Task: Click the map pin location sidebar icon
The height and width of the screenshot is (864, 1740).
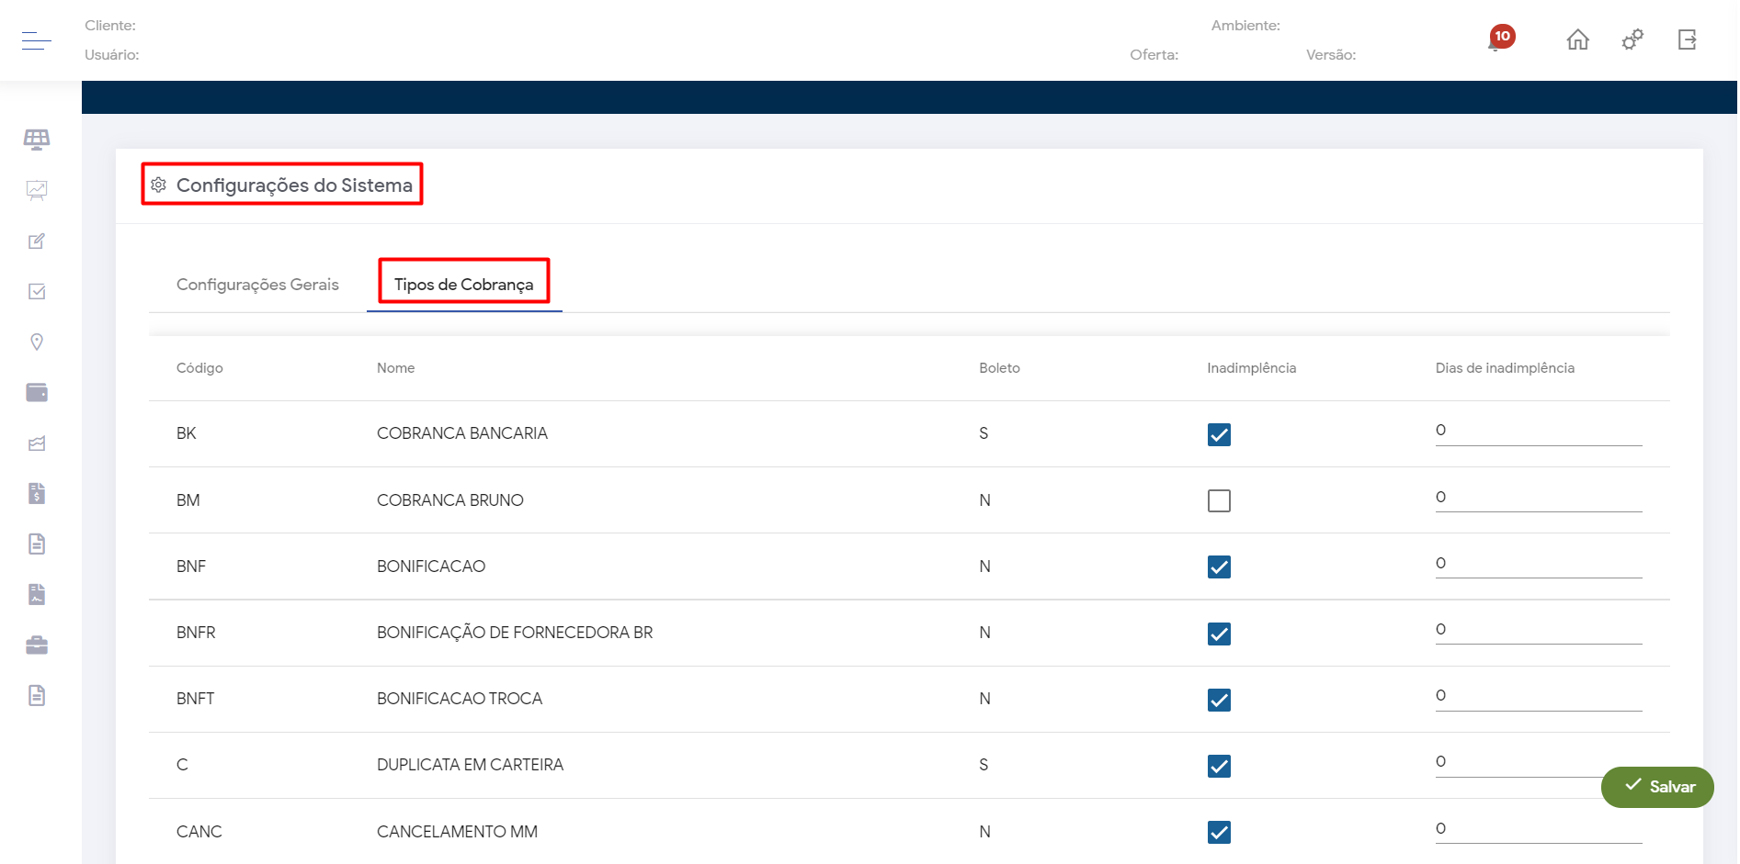Action: point(37,342)
